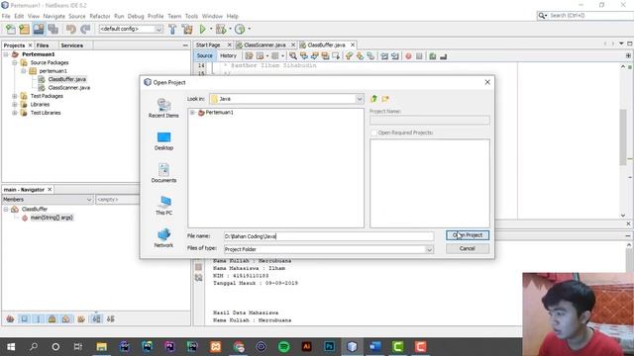The image size is (634, 356).
Task: Open the Refactor menu
Action: tap(99, 16)
